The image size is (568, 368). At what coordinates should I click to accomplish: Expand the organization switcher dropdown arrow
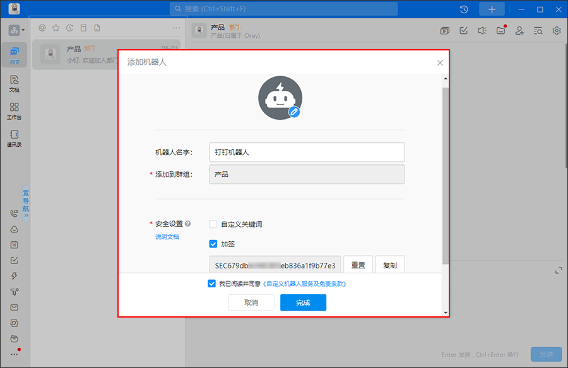tap(23, 30)
